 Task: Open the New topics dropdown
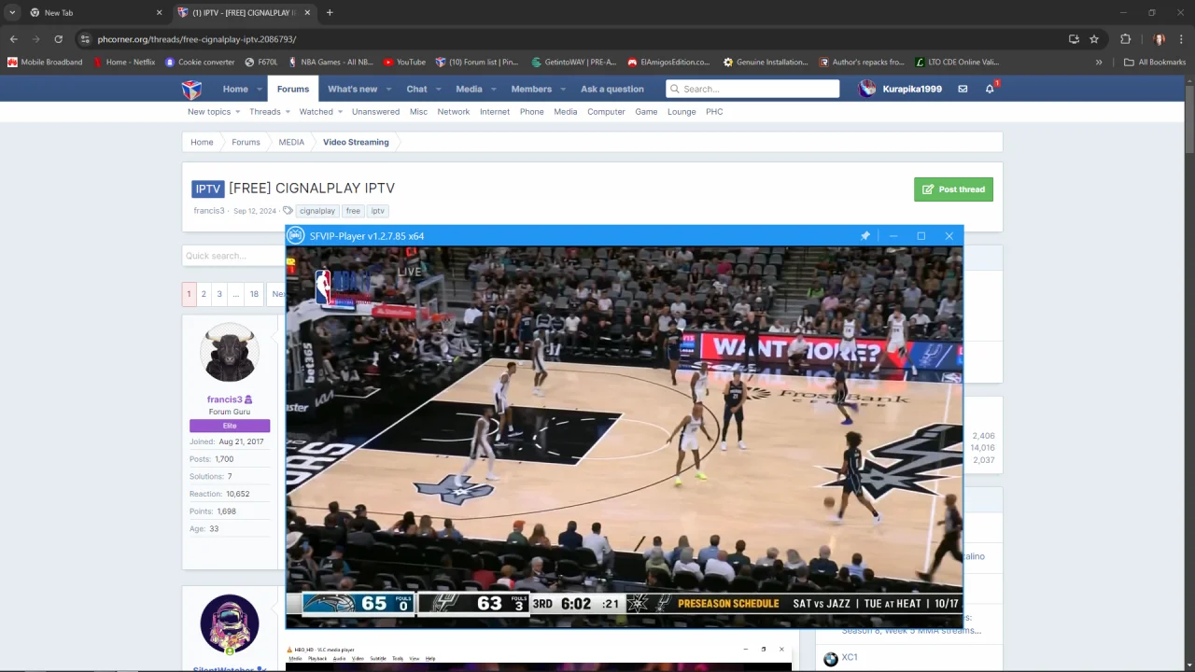[x=237, y=112]
